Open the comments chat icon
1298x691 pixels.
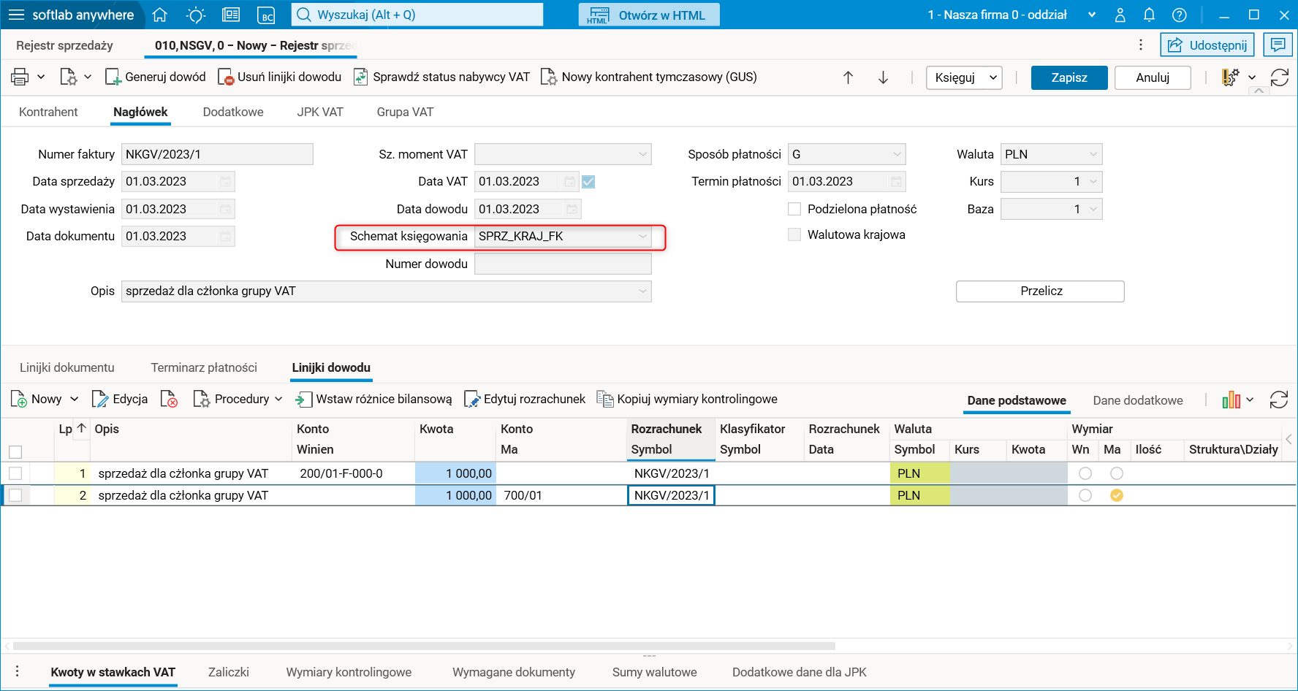[1278, 45]
